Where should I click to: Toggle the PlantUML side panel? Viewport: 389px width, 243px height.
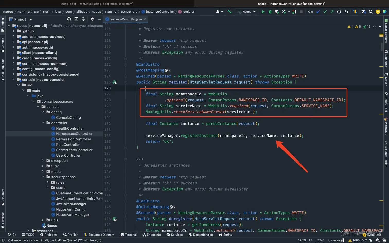click(386, 126)
